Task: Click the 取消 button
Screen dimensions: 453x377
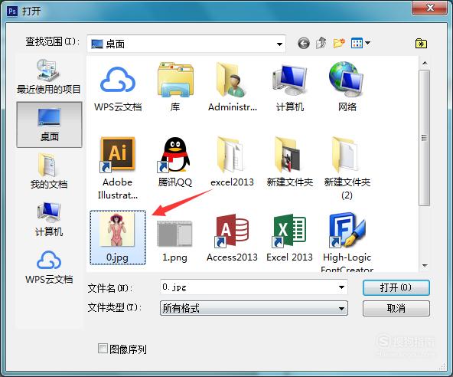Action: pos(396,309)
